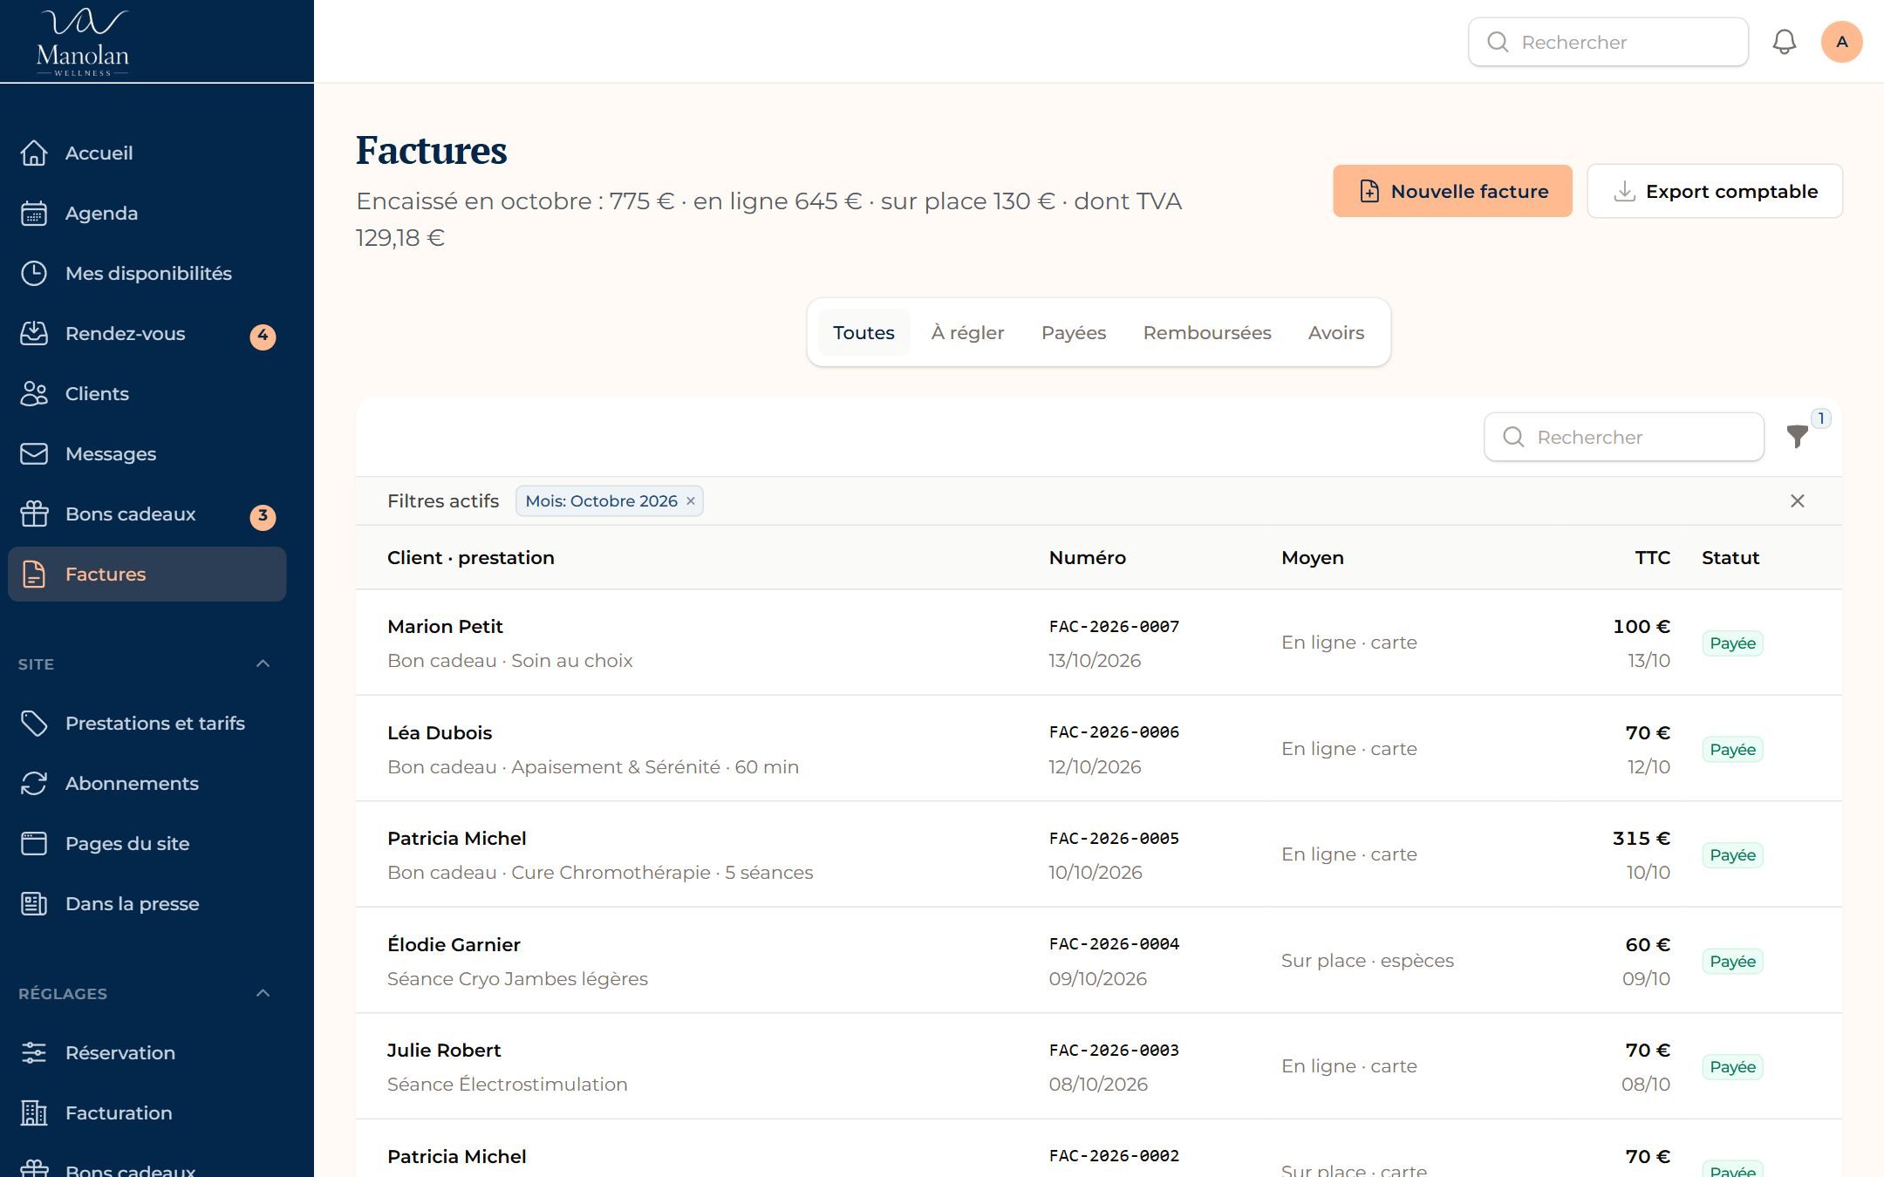Open Pages du site

point(147,843)
